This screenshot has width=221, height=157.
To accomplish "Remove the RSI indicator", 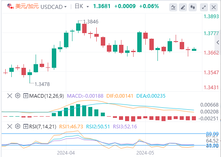I will click(x=10, y=126).
